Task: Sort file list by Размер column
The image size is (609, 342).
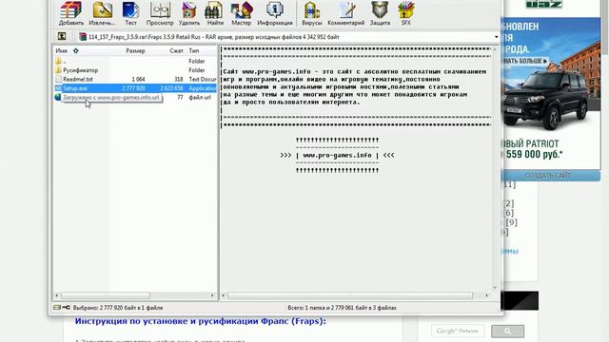Action: click(x=135, y=50)
